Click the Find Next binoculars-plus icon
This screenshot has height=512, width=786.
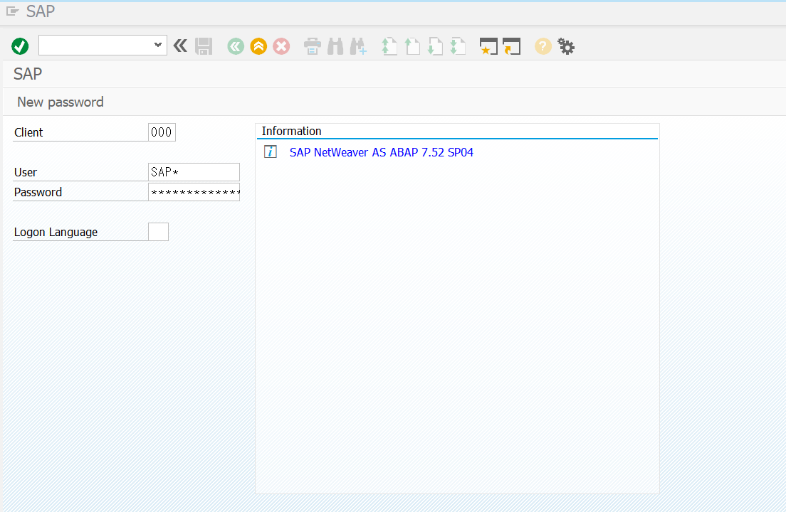click(358, 46)
